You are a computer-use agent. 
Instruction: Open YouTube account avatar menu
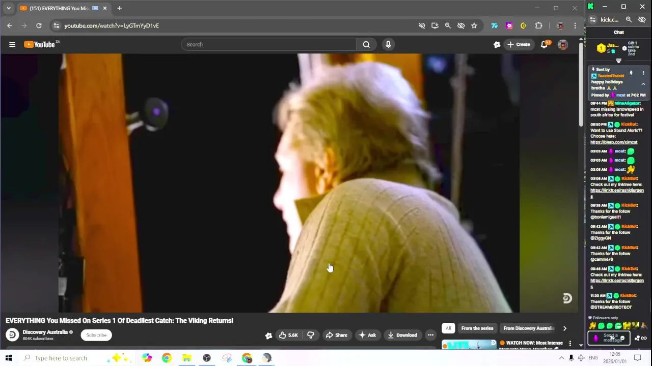[563, 45]
